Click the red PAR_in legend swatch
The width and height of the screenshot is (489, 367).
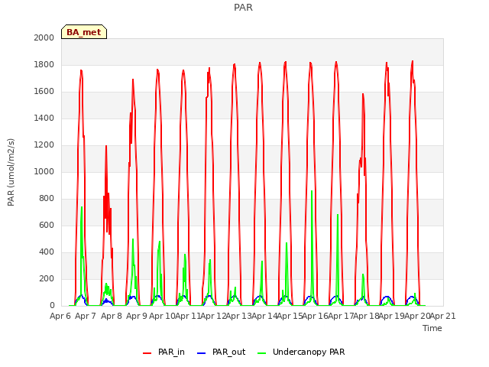(147, 353)
